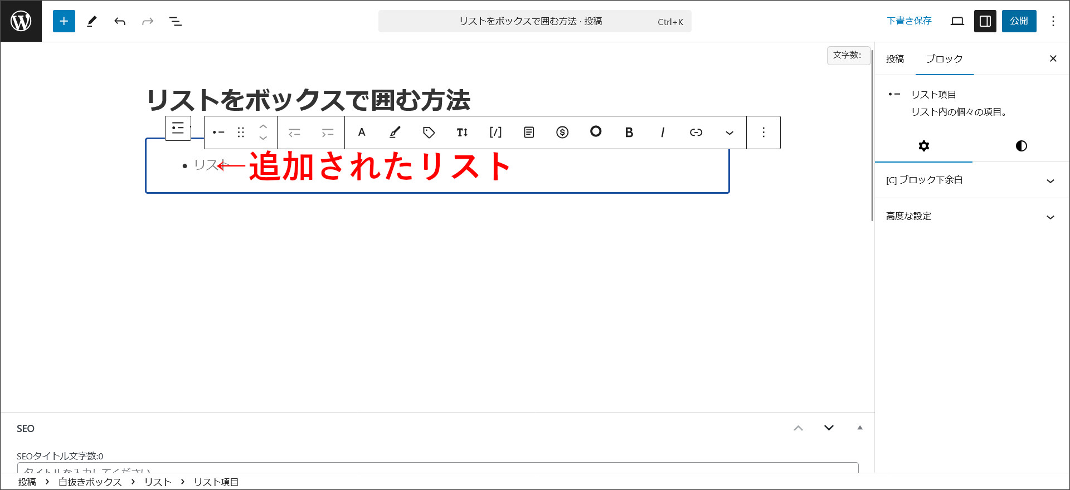Click the SEO title input field
Screen dimensions: 1070x490
tap(438, 468)
